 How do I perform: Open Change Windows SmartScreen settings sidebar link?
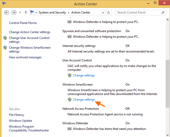click(x=30, y=50)
